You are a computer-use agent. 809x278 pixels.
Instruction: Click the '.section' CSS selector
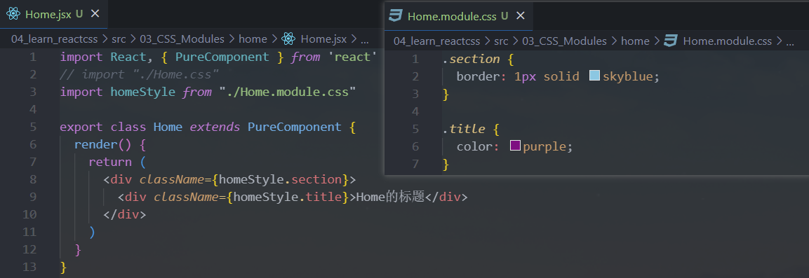471,60
